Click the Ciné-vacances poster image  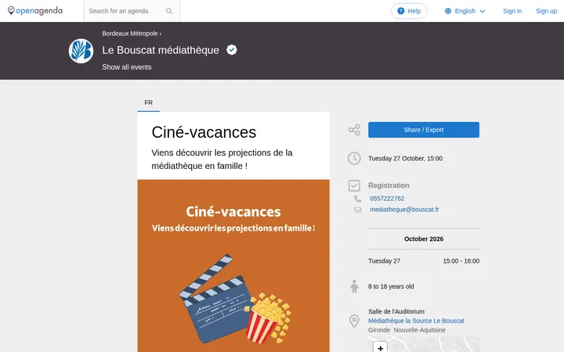point(233,266)
